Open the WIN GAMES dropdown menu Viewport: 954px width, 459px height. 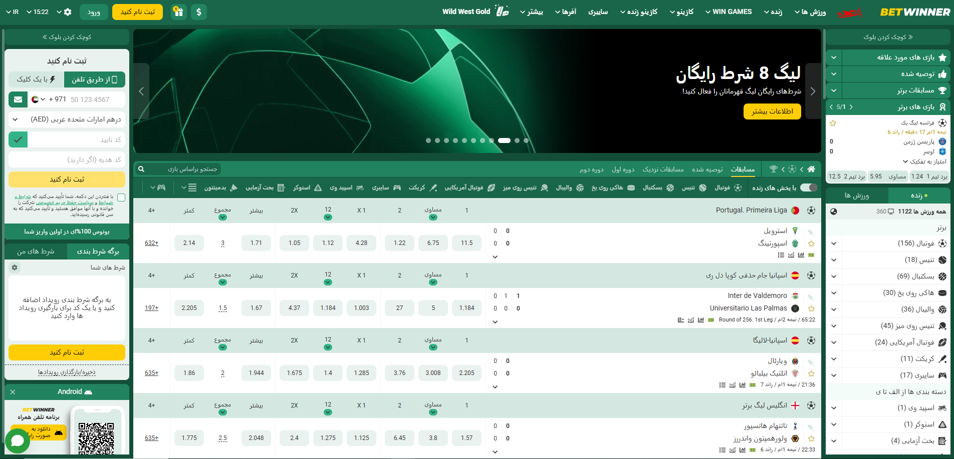click(x=728, y=12)
